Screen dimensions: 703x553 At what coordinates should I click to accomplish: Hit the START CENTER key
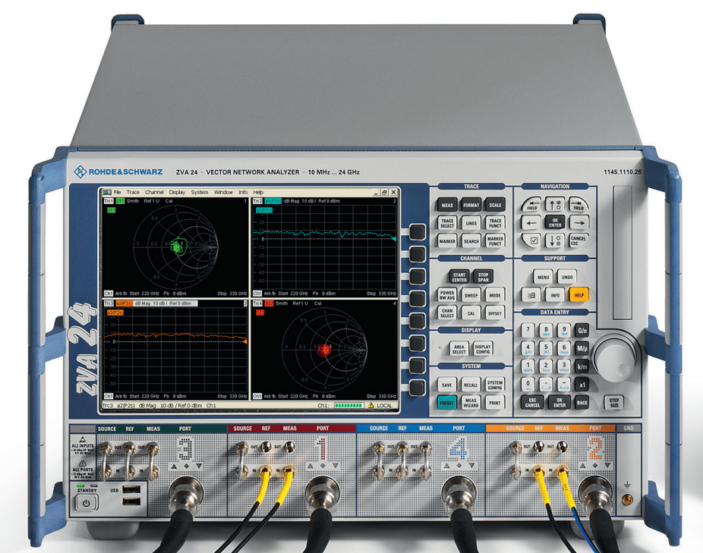pos(459,277)
